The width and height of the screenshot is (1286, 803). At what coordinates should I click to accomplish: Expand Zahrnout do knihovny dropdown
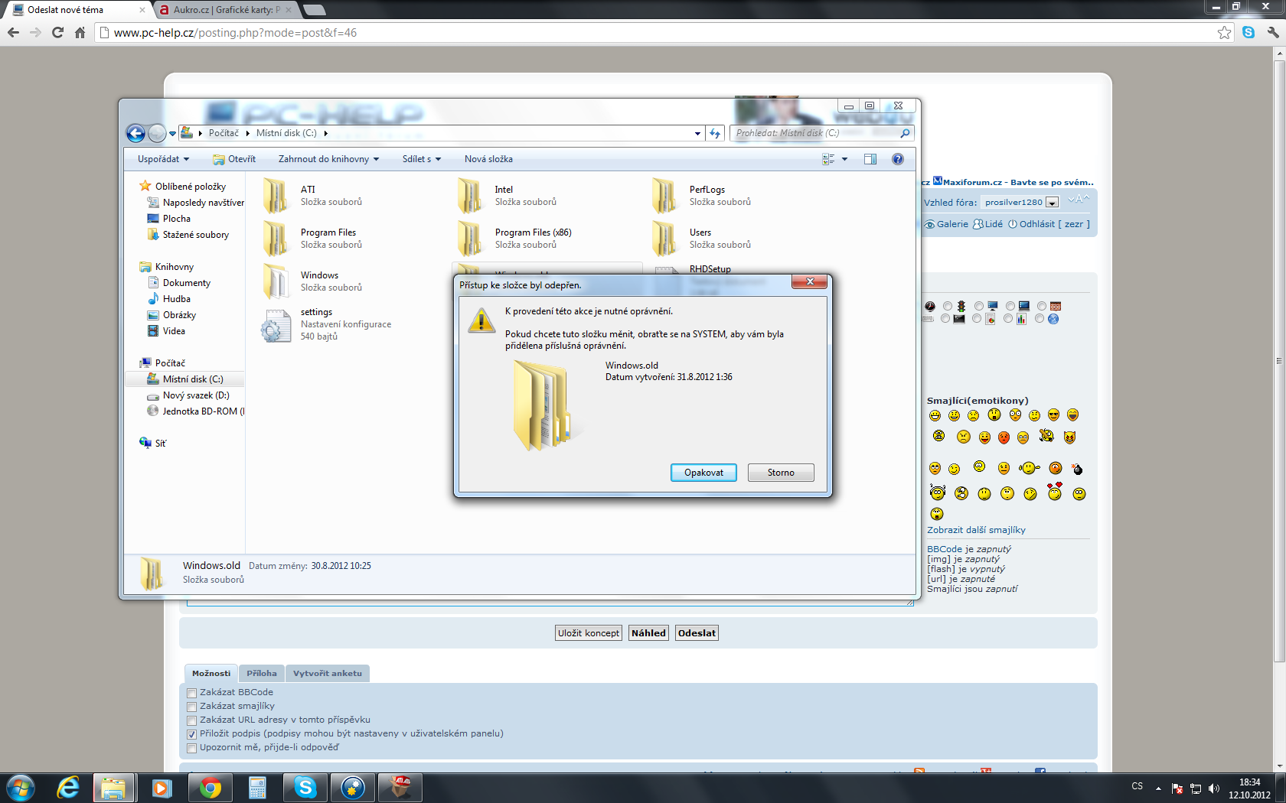click(x=328, y=159)
